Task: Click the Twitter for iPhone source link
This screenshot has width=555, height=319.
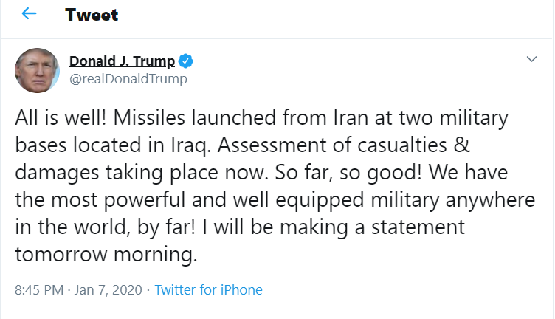Action: (209, 290)
